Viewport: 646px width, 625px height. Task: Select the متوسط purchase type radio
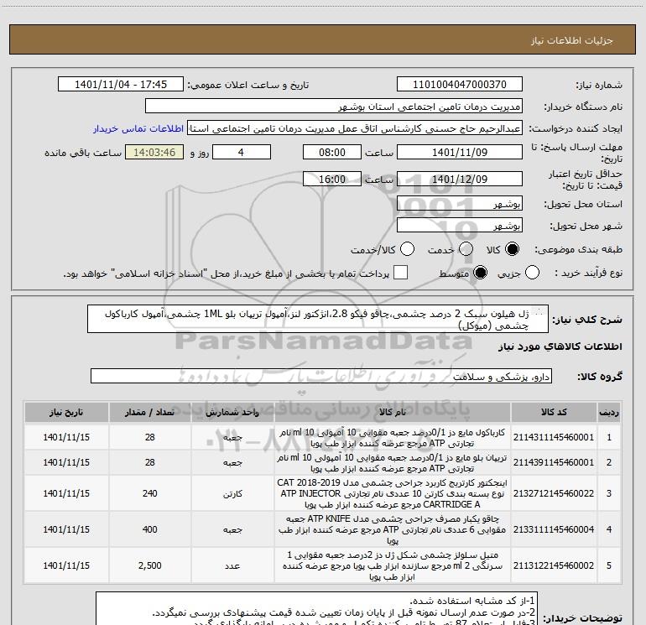pyautogui.click(x=480, y=273)
